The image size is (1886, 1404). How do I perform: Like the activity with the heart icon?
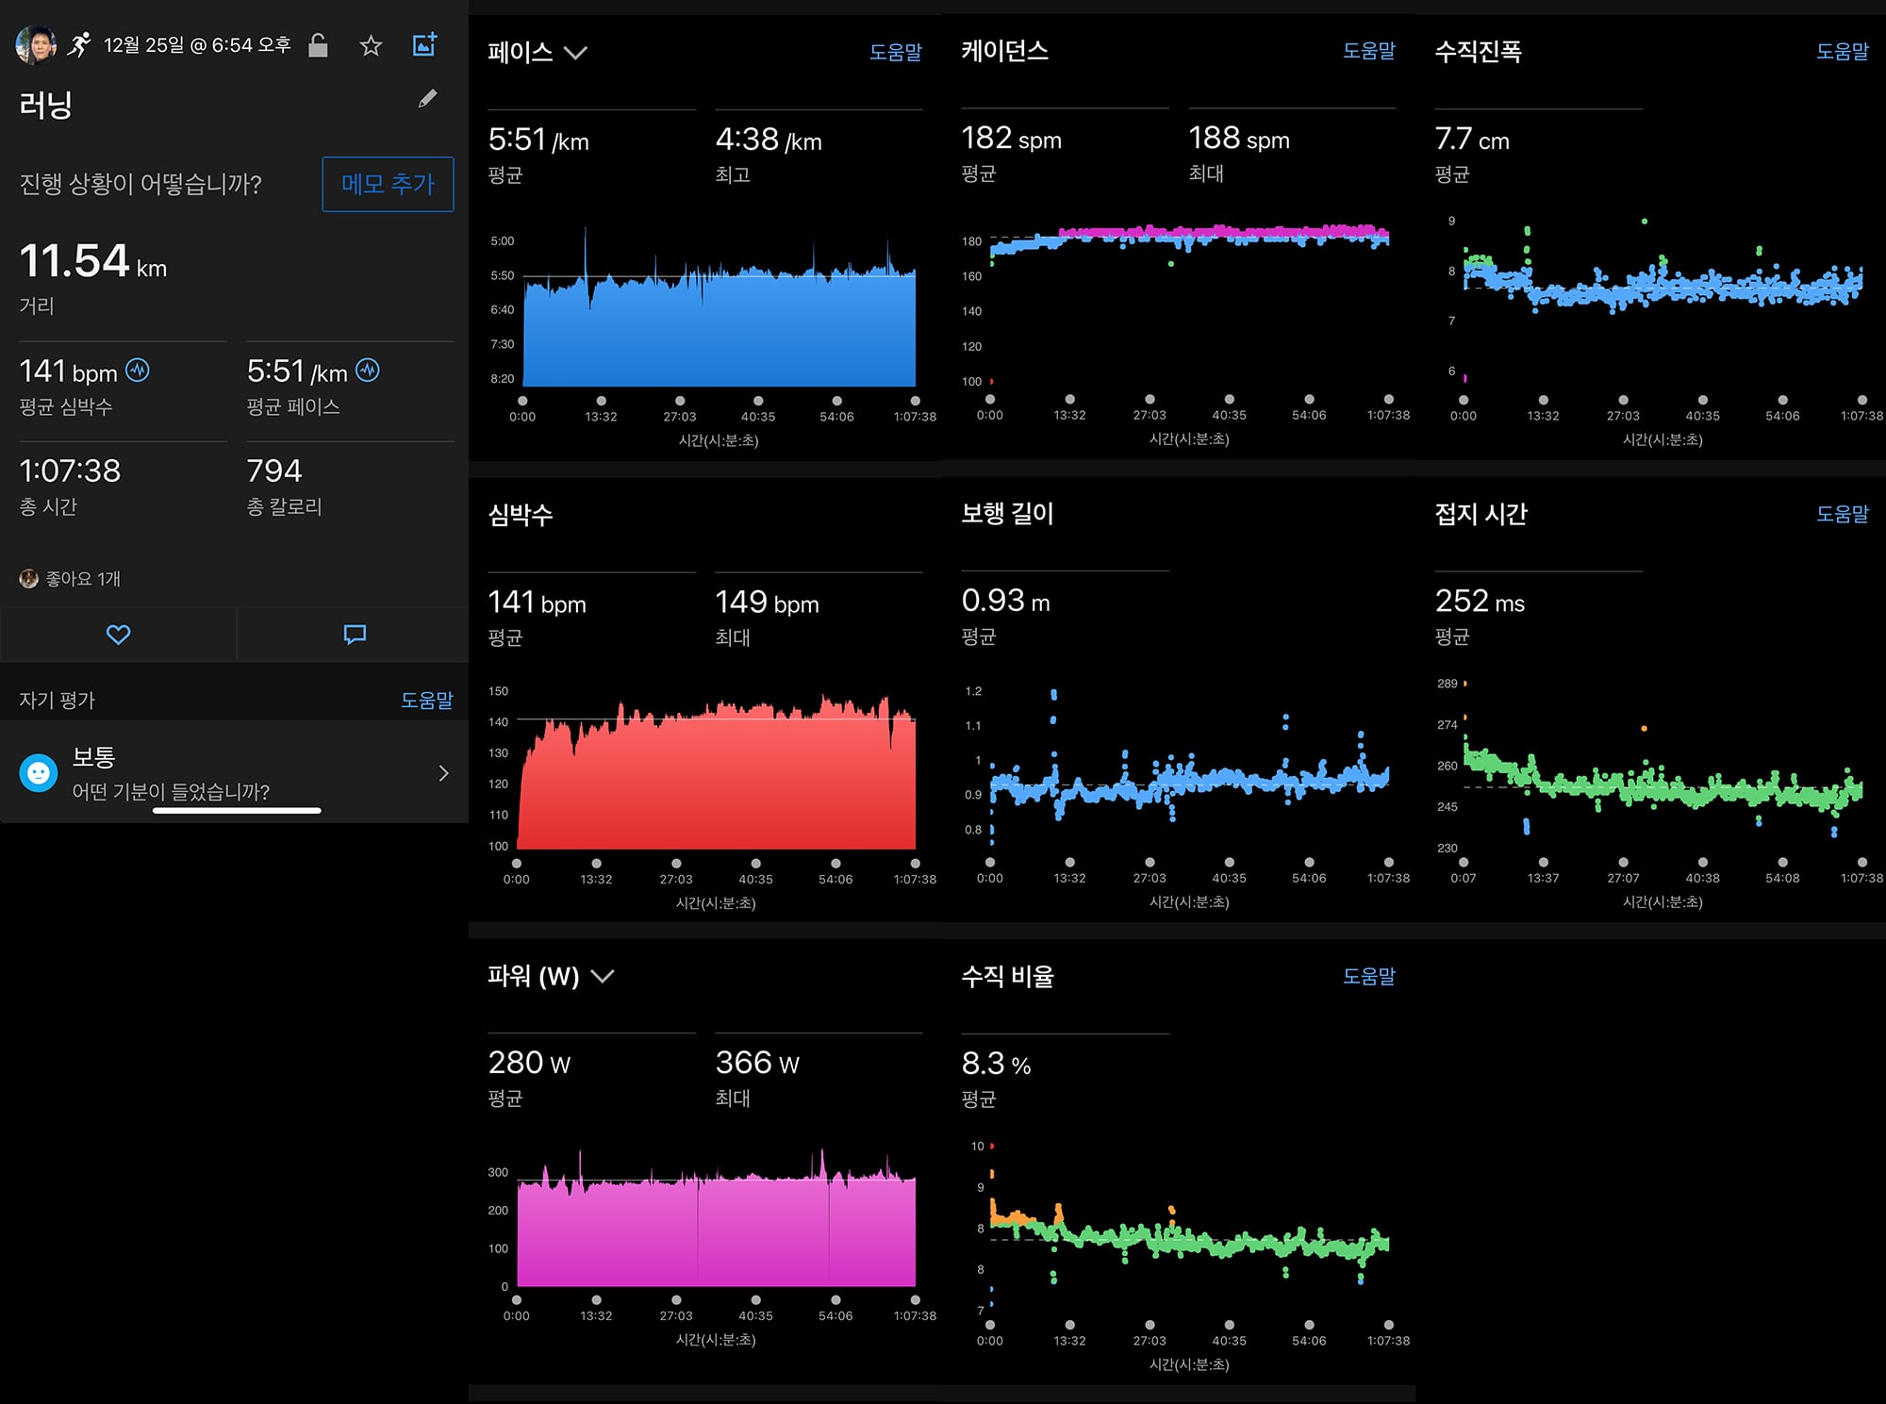pos(118,635)
